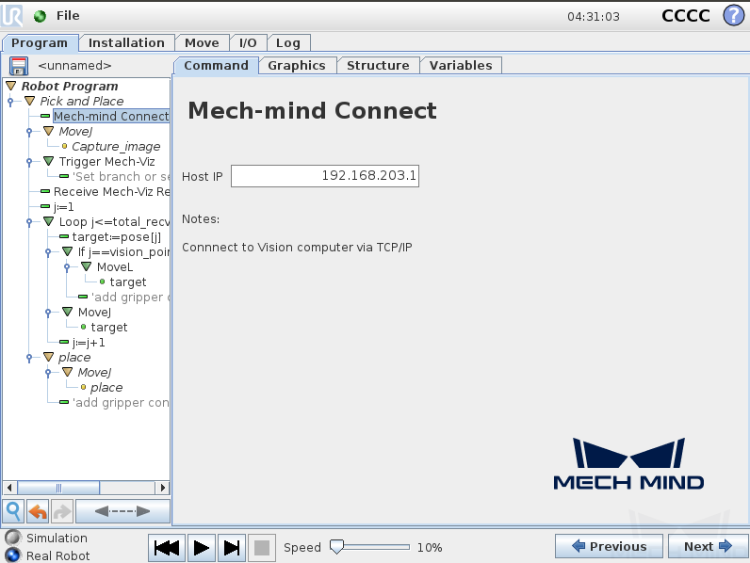
Task: Go to the Previous node button
Action: (x=609, y=546)
